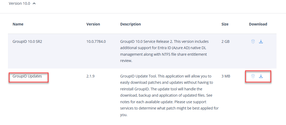Screen dimensions: 286x125
Task: Click the empty area under the SR2 version number
Action: (x=96, y=55)
